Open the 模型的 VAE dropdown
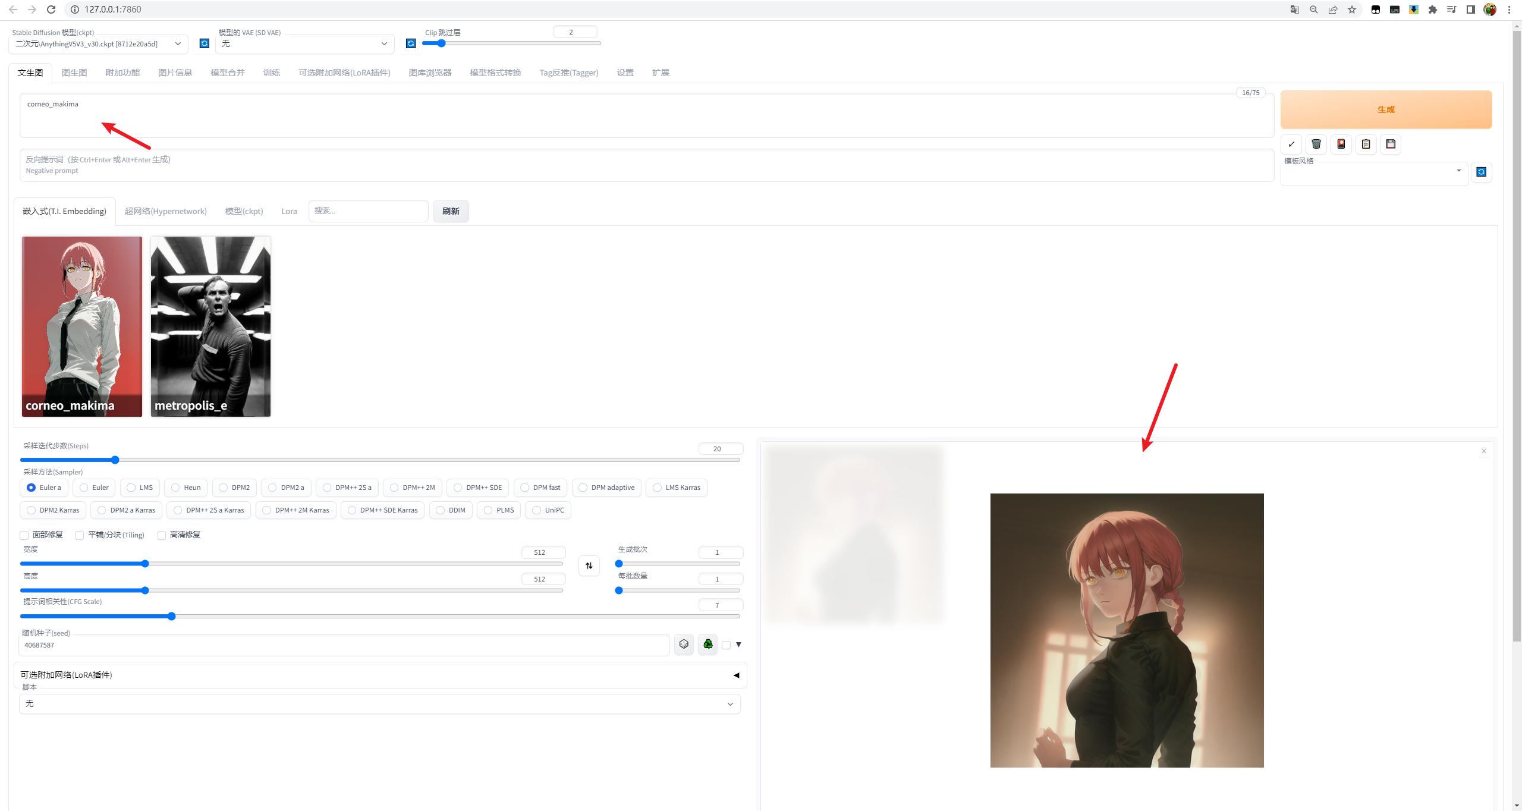1522x811 pixels. click(x=305, y=43)
